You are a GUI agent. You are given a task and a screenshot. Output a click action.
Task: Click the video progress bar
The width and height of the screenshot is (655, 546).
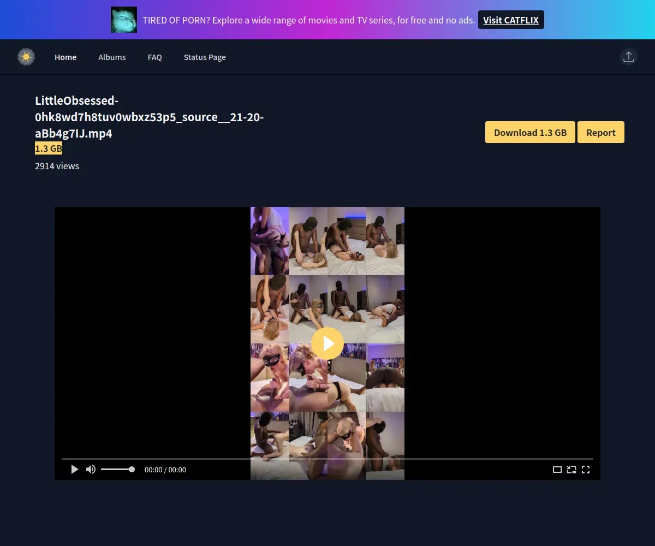[327, 459]
